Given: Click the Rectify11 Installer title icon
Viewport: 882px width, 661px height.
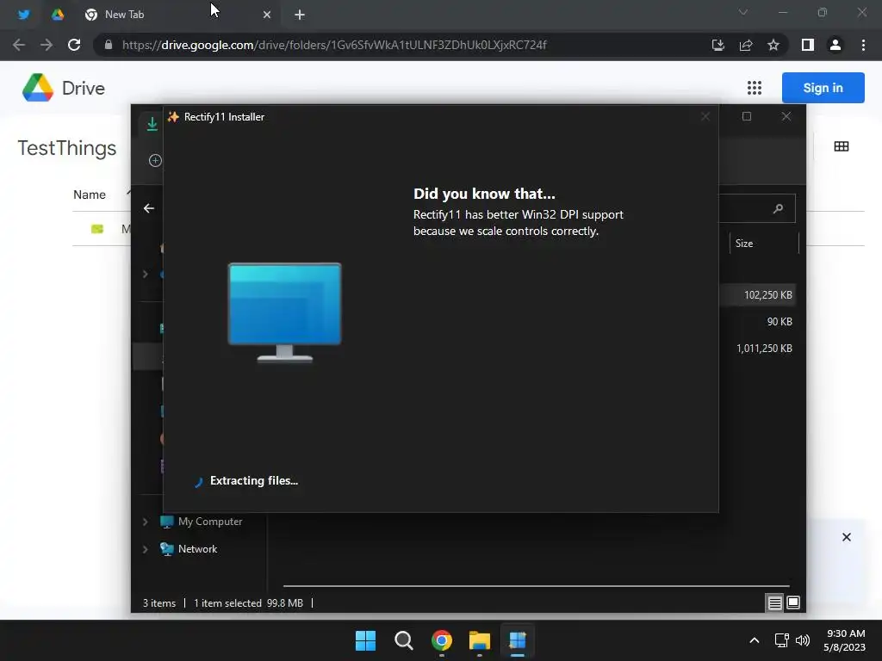Looking at the screenshot, I should (173, 117).
